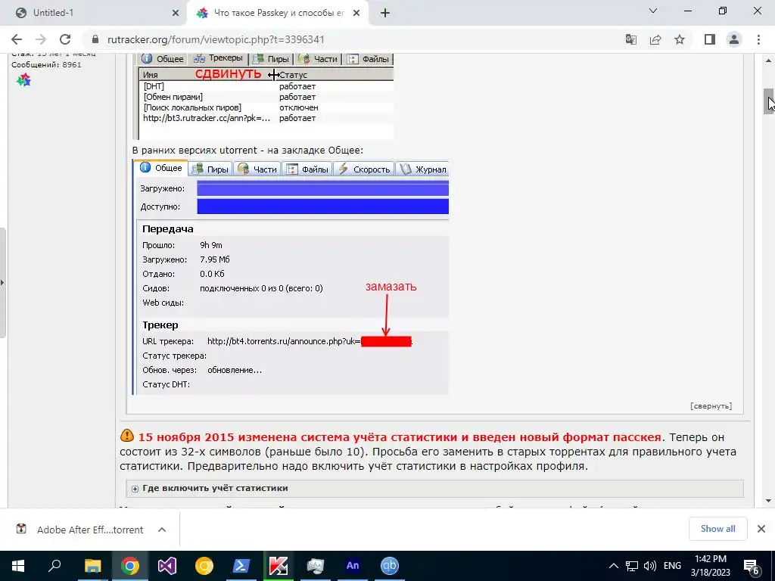
Task: Open the Windows Start menu
Action: (x=18, y=566)
